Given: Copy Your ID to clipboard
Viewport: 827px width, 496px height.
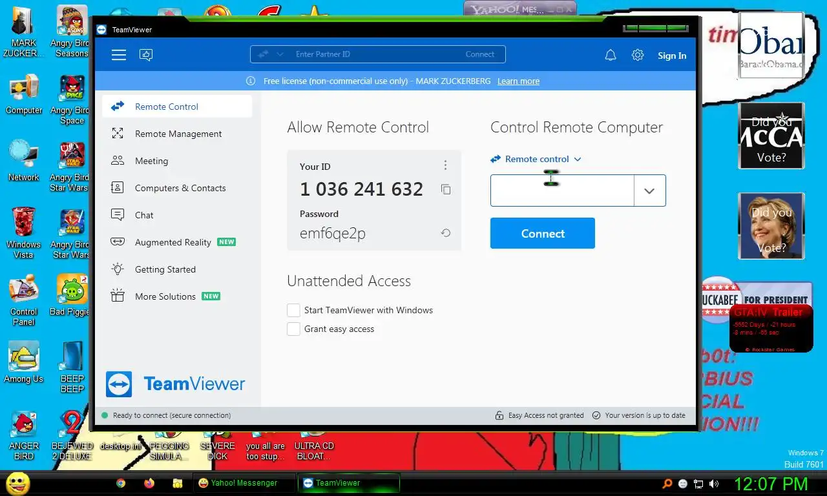Looking at the screenshot, I should (446, 189).
